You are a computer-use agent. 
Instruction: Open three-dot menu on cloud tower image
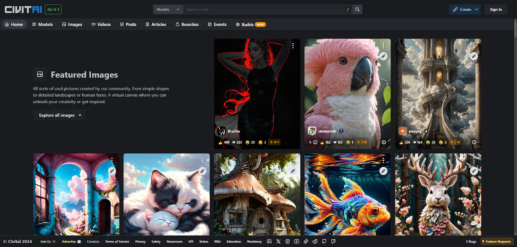tap(474, 46)
